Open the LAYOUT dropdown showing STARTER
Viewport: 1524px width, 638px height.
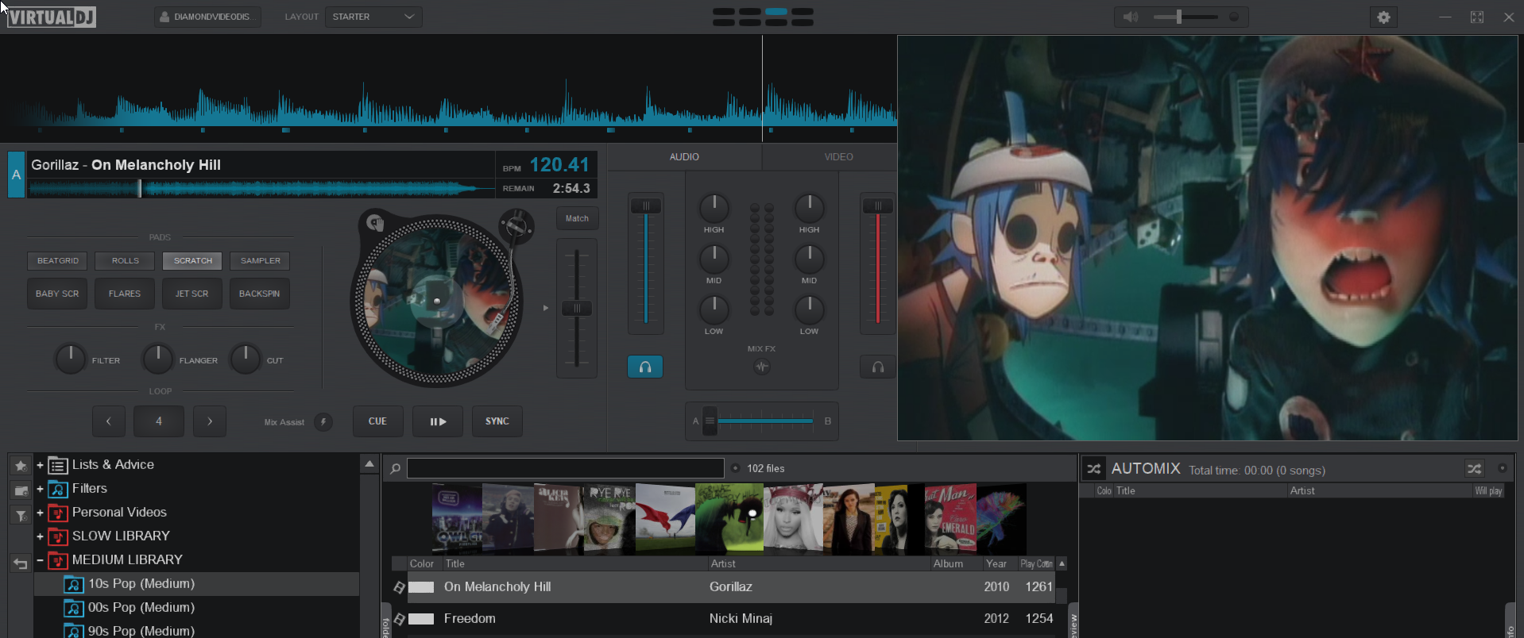tap(373, 17)
